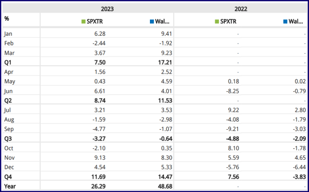This screenshot has height=192, width=309.
Task: Click the 48.68 value in Year
Action: coord(165,186)
